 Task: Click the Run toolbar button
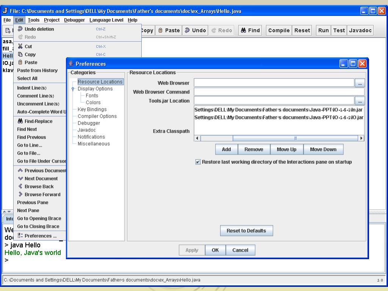[x=323, y=30]
